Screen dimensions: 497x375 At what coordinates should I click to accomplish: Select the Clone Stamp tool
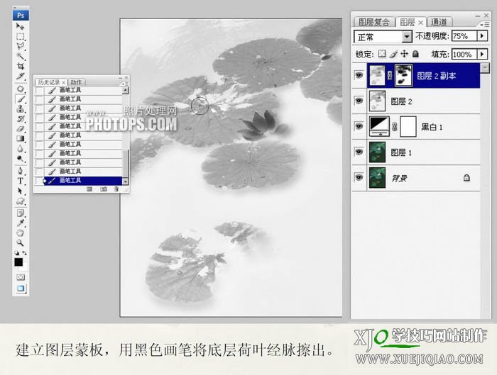21,109
